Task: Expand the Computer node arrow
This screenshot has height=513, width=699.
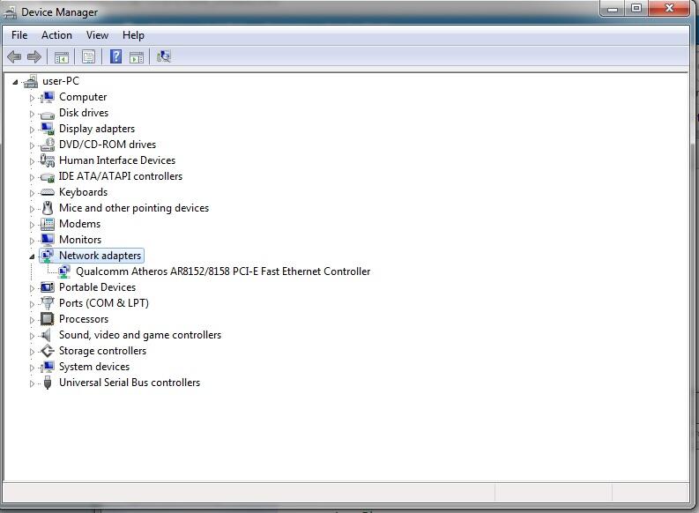Action: (x=32, y=98)
